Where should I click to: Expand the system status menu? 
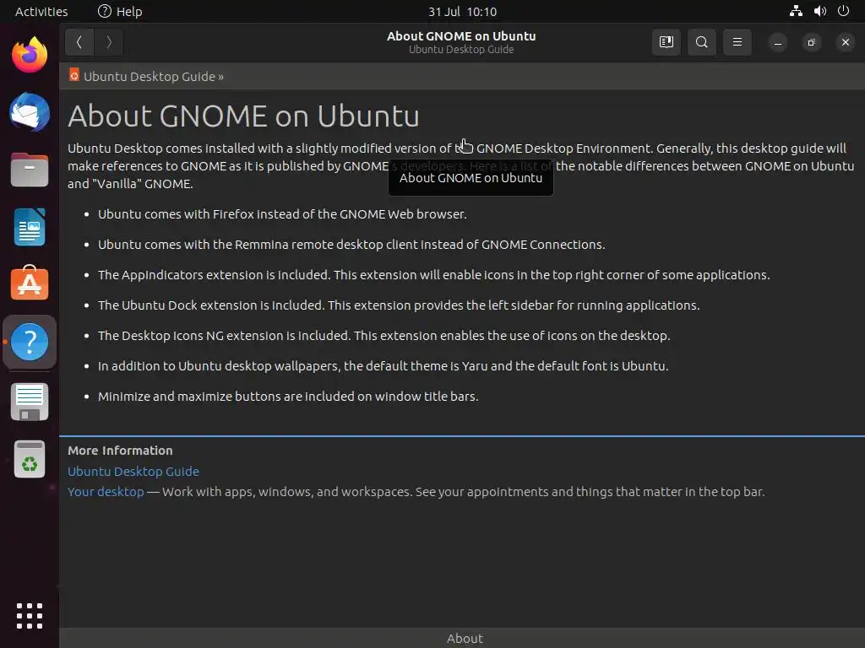pos(819,12)
